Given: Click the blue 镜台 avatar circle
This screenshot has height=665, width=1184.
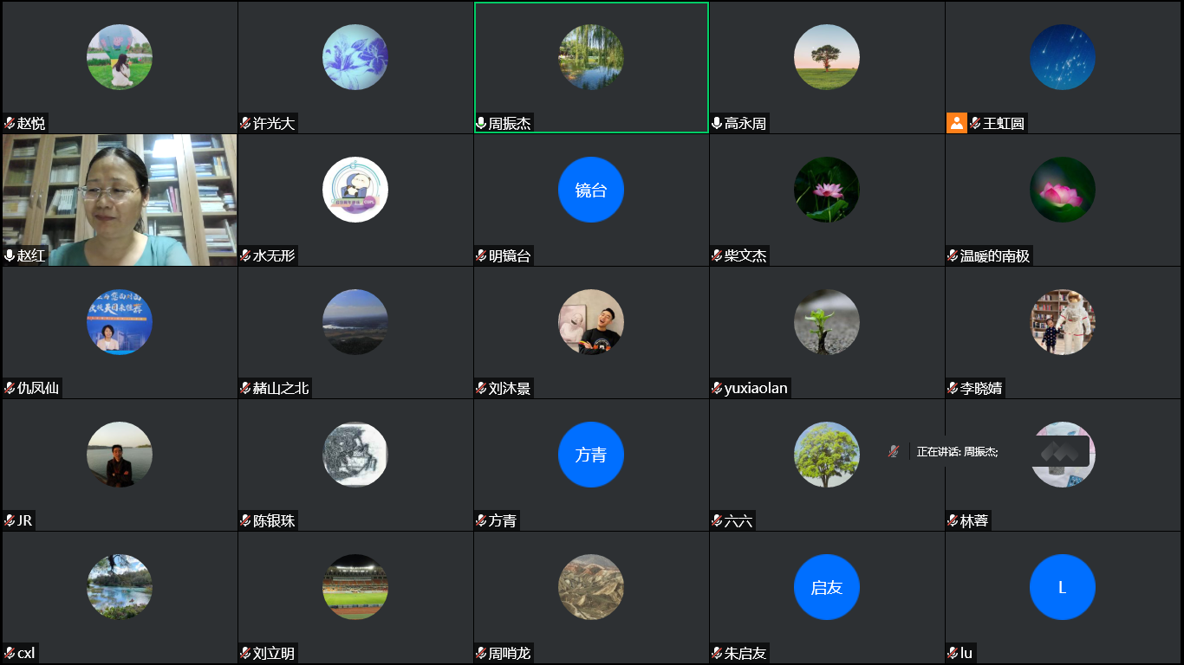Looking at the screenshot, I should [x=591, y=190].
